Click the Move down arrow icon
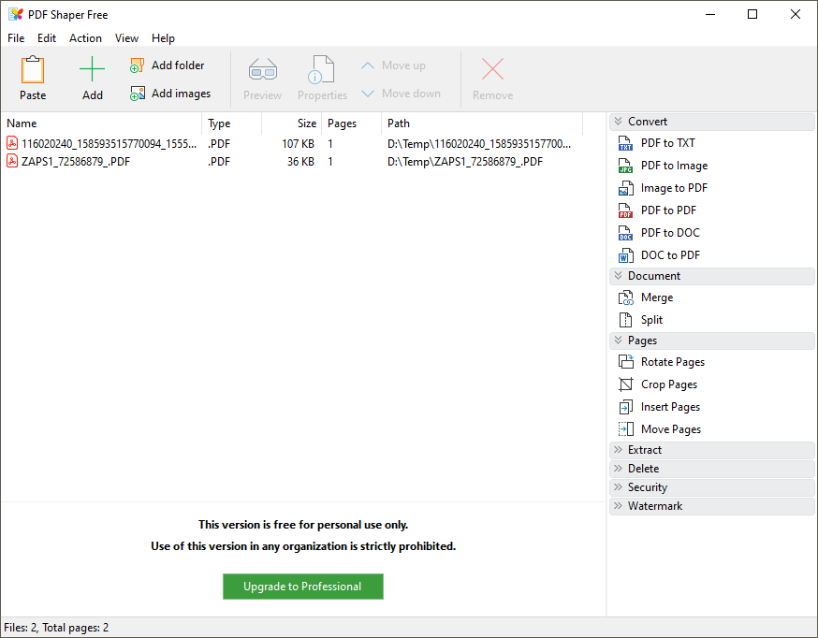818x638 pixels. click(x=368, y=94)
